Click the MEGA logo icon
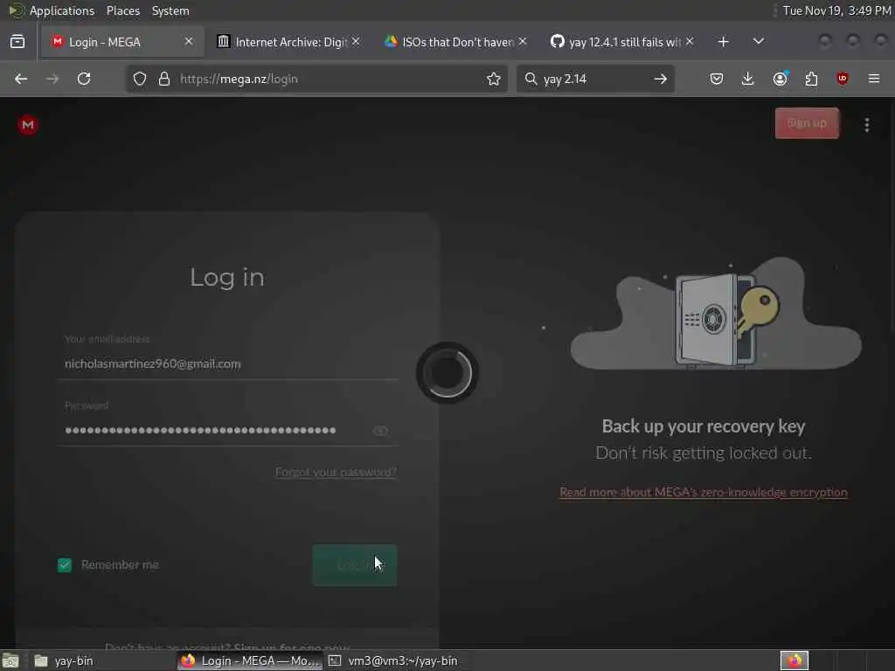The width and height of the screenshot is (895, 671). (x=27, y=124)
